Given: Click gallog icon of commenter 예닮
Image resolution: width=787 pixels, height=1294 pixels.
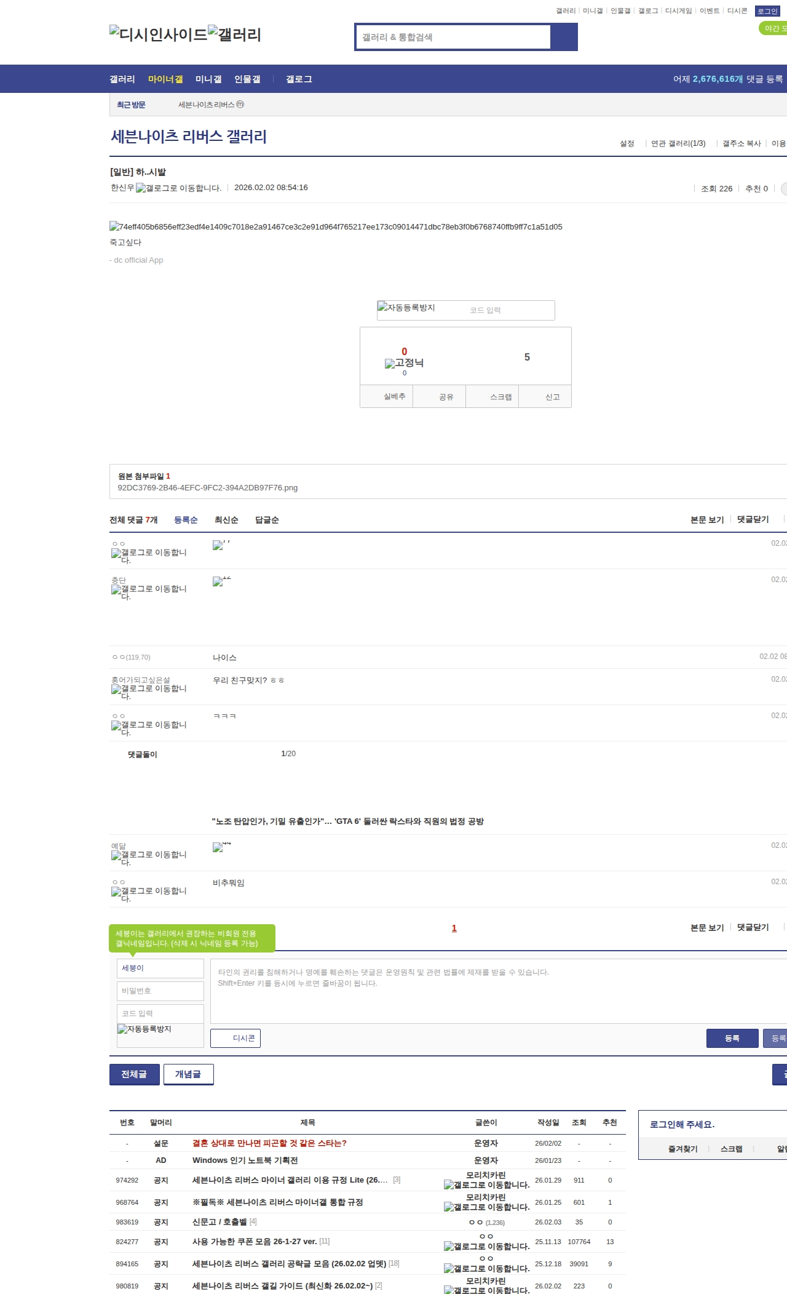Looking at the screenshot, I should (116, 855).
